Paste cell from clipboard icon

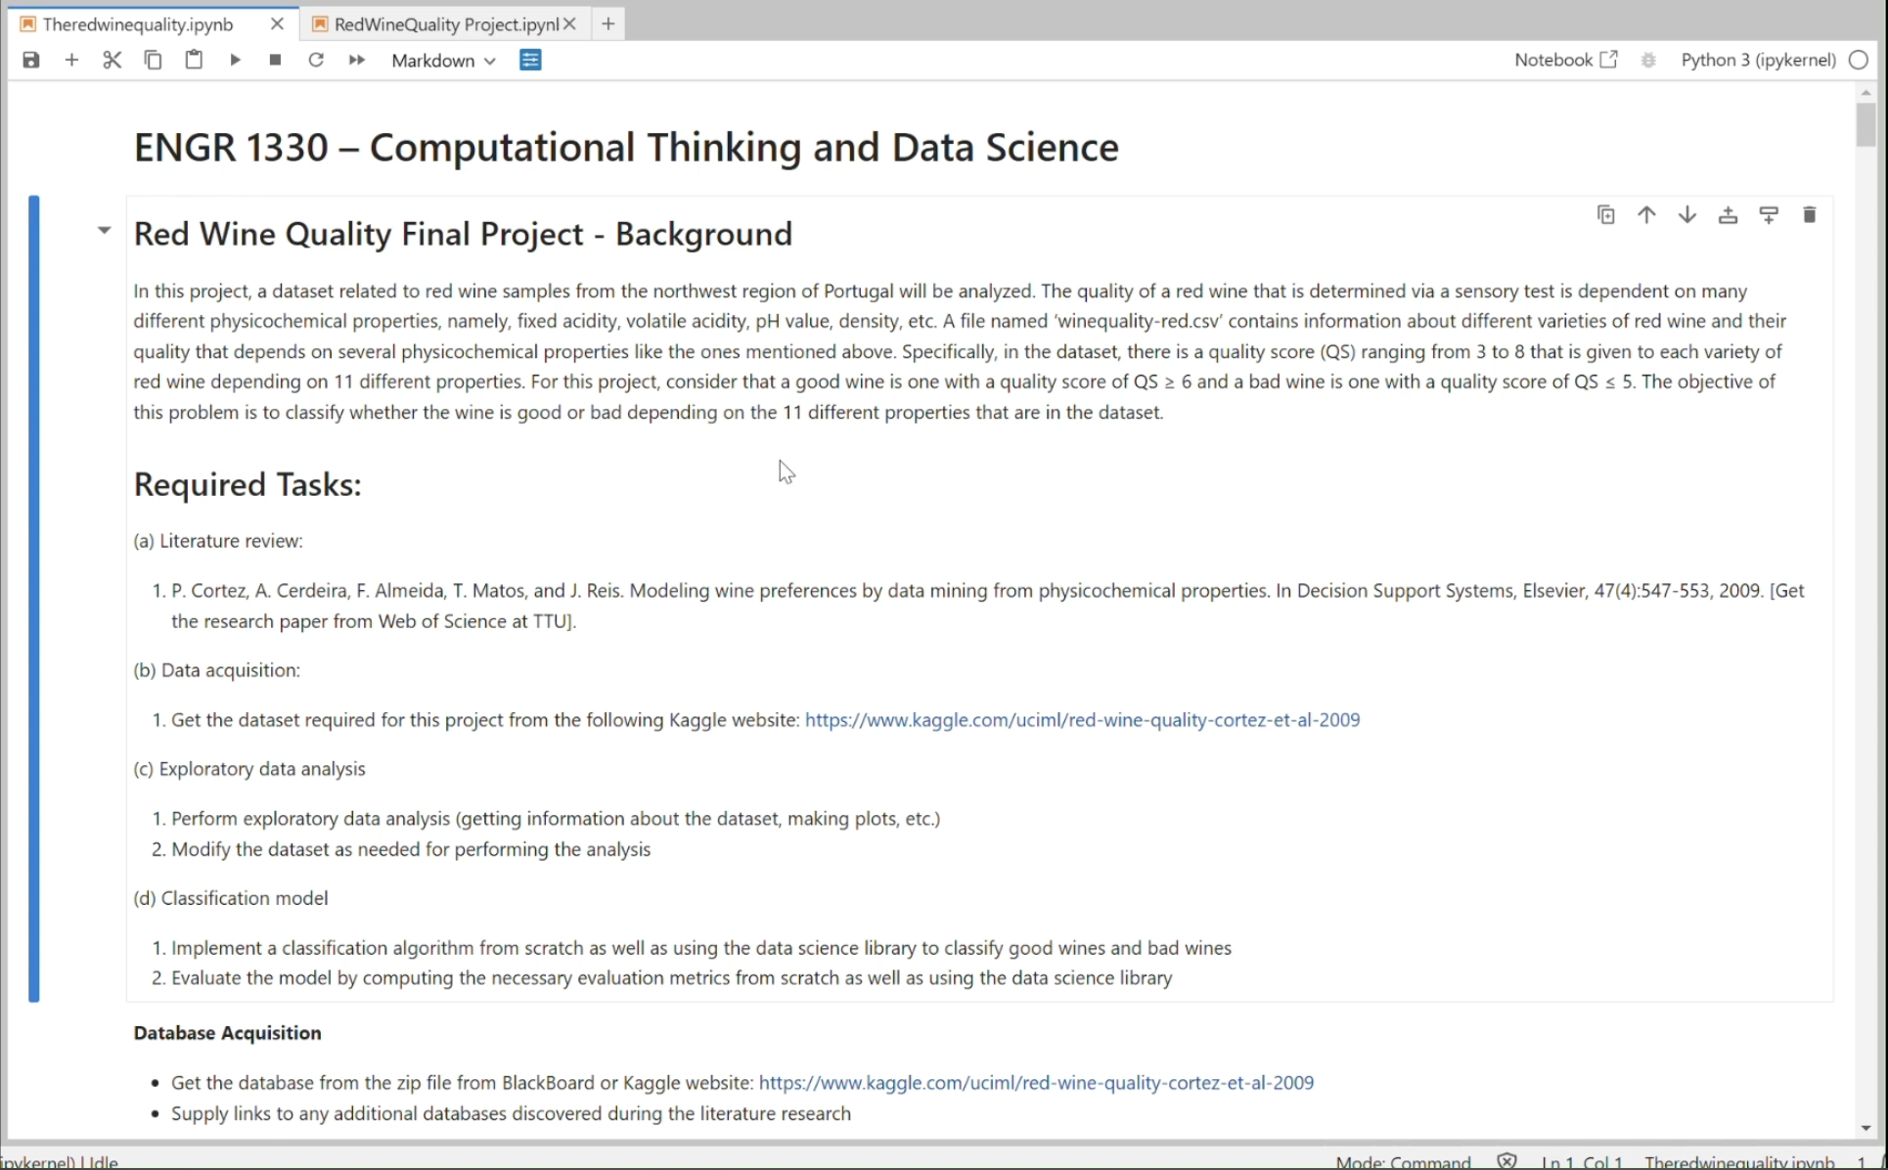[194, 61]
